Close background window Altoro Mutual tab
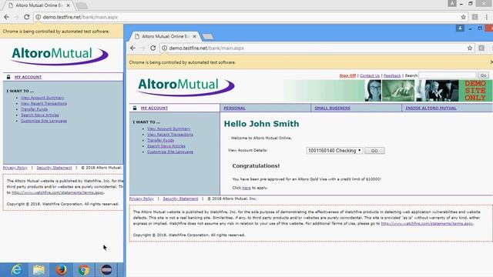This screenshot has height=277, width=493. [69, 5]
